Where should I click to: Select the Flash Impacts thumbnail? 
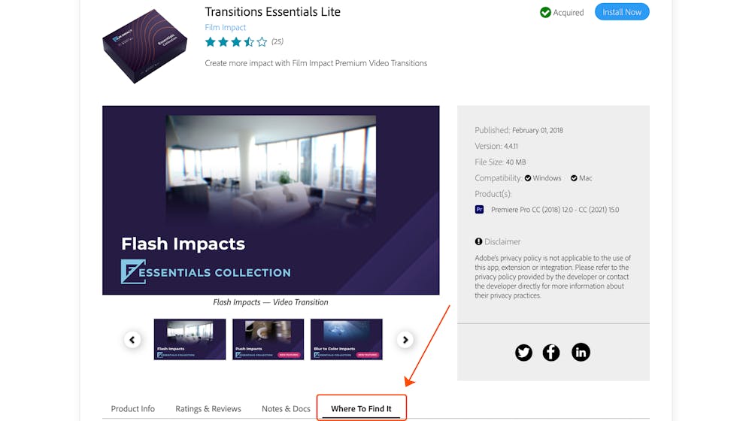(x=190, y=339)
